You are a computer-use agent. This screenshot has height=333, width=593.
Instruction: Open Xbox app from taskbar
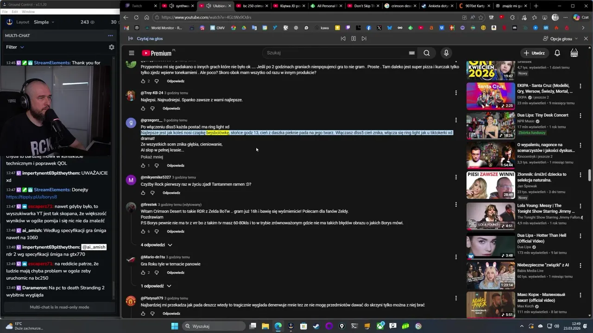[x=380, y=326]
